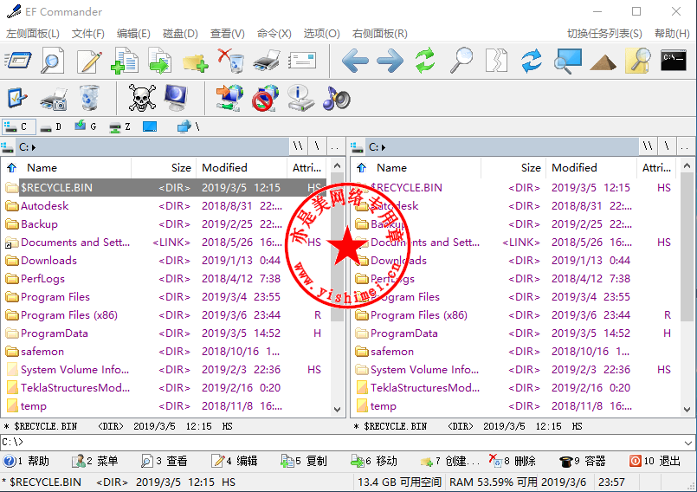This screenshot has height=492, width=697.
Task: Click the edit file pencil notepad icon
Action: pyautogui.click(x=89, y=61)
